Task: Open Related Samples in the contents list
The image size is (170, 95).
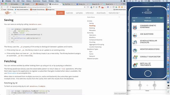Action: click(x=93, y=59)
